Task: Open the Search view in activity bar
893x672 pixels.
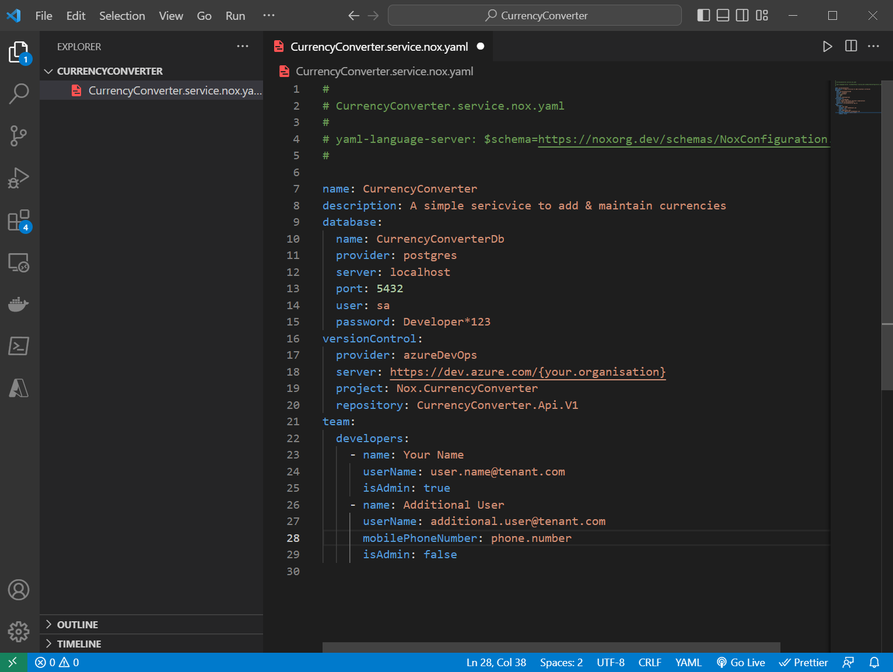Action: pyautogui.click(x=19, y=93)
